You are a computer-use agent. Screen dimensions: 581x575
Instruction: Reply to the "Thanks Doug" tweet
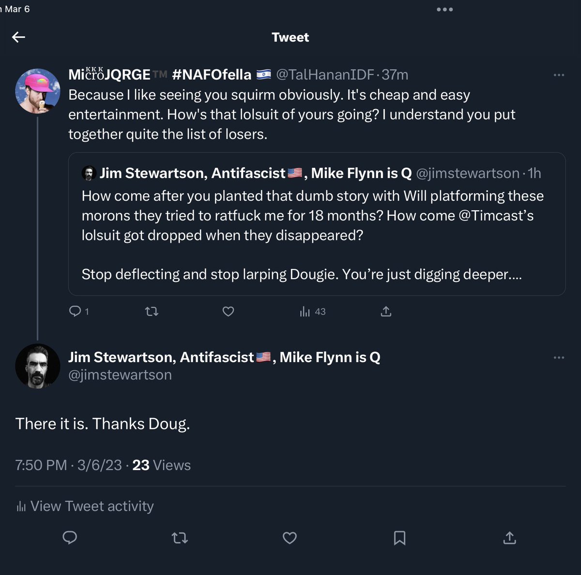[x=70, y=538]
